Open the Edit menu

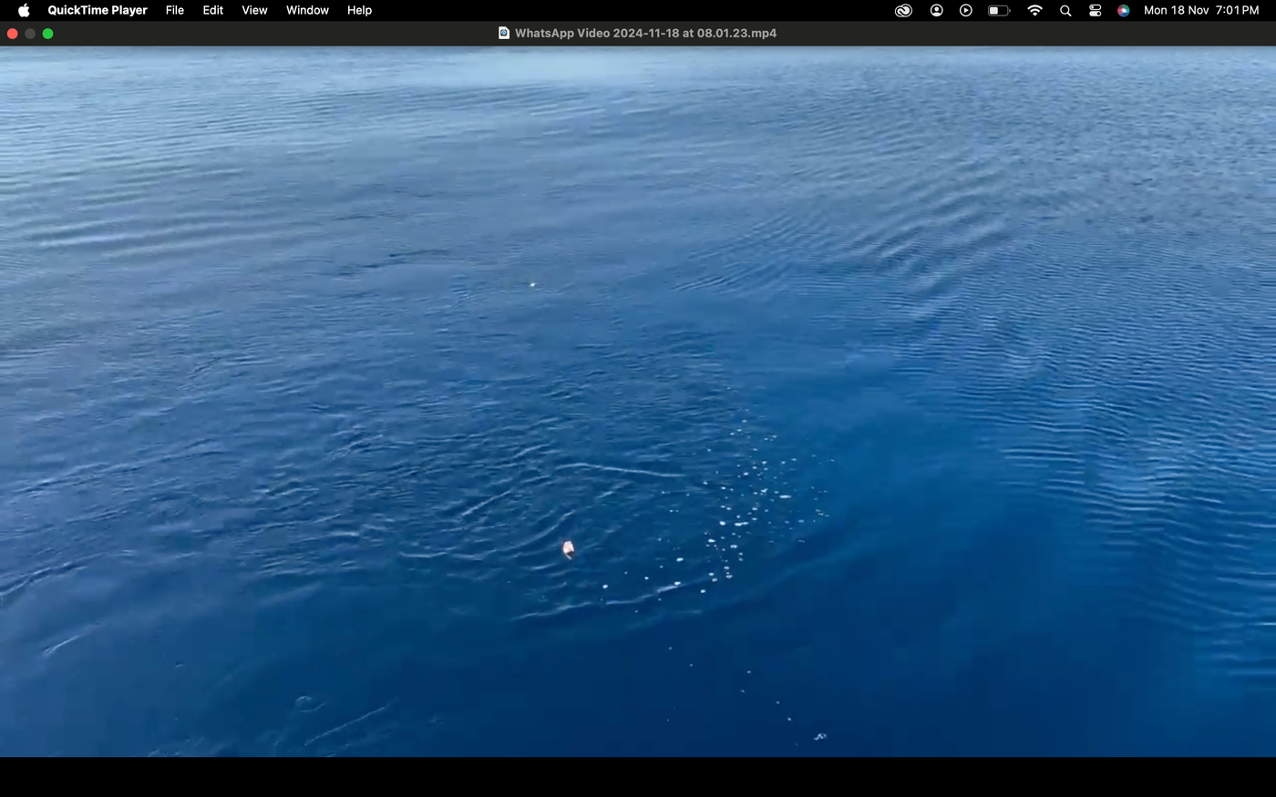[x=213, y=10]
